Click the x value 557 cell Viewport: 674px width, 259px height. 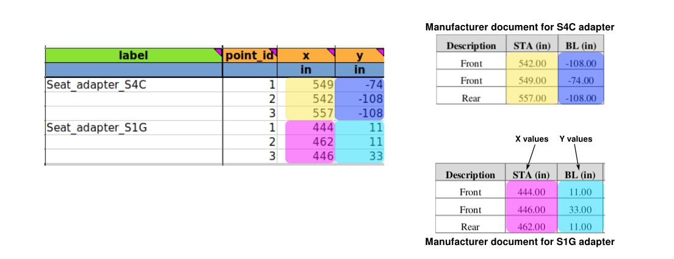(x=310, y=113)
